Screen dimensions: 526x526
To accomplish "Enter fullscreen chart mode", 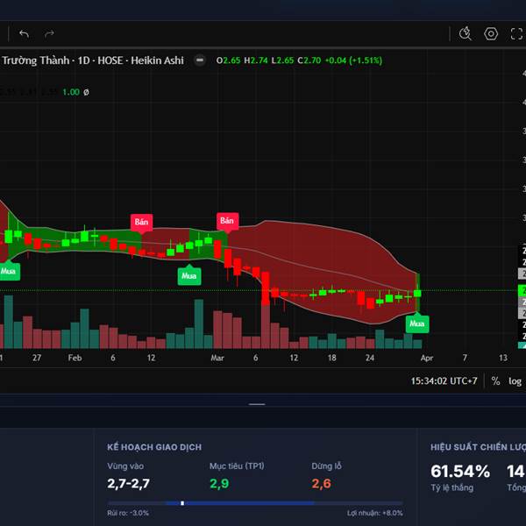I will point(516,34).
